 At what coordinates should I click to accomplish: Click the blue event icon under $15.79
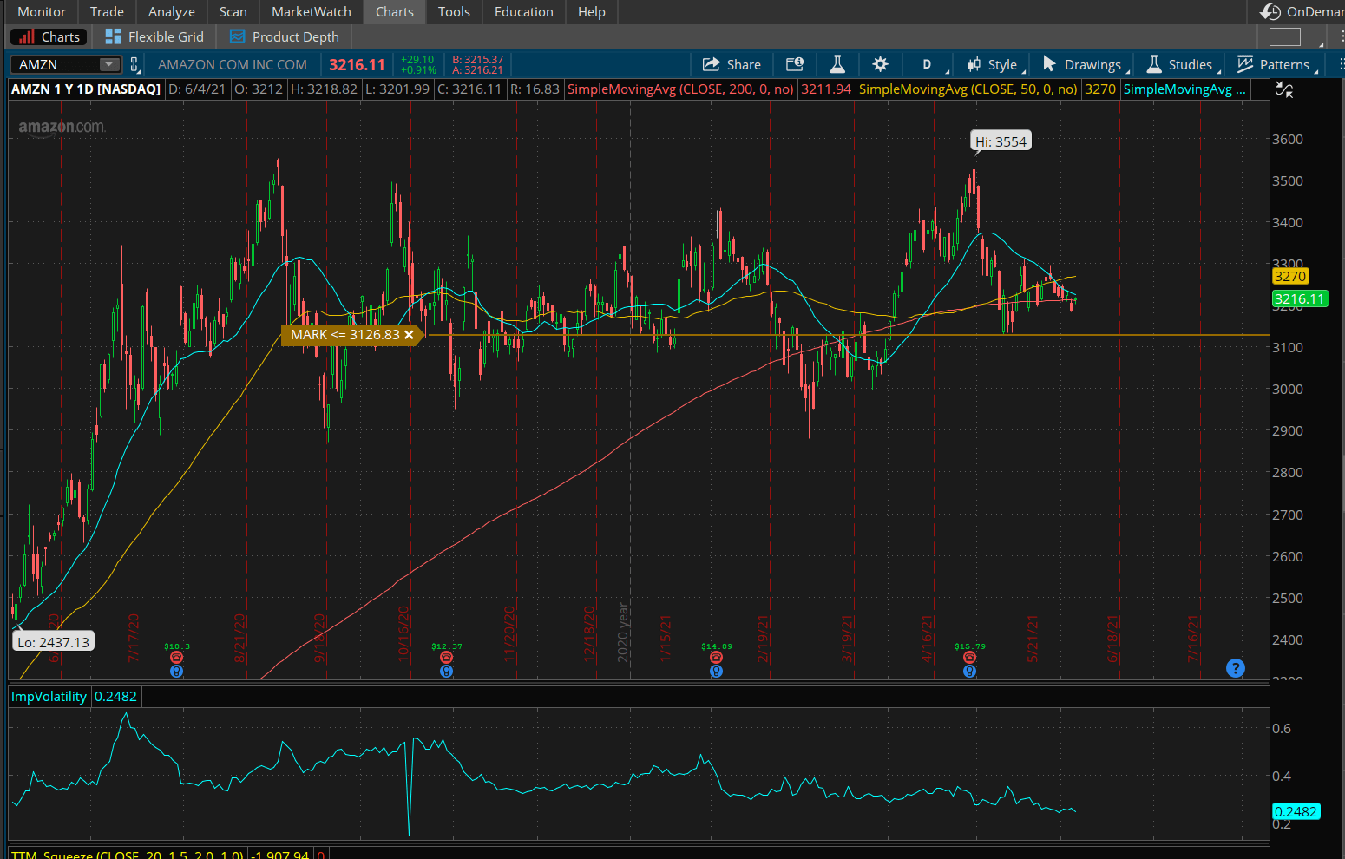969,671
